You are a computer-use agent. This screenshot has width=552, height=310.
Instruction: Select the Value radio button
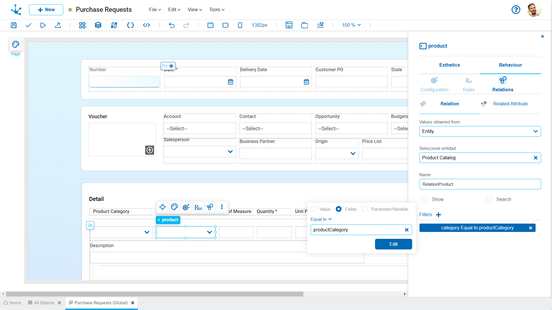(x=313, y=209)
